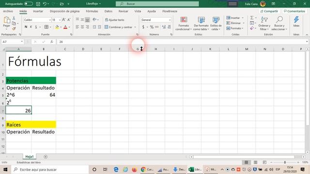Viewport: 310px width, 174px height.
Task: Select the Format Painter brush icon
Action: [14, 29]
